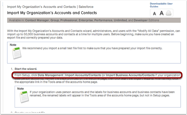
Task: Click the 'Start the wizard.' step heading
Action: tap(26, 69)
